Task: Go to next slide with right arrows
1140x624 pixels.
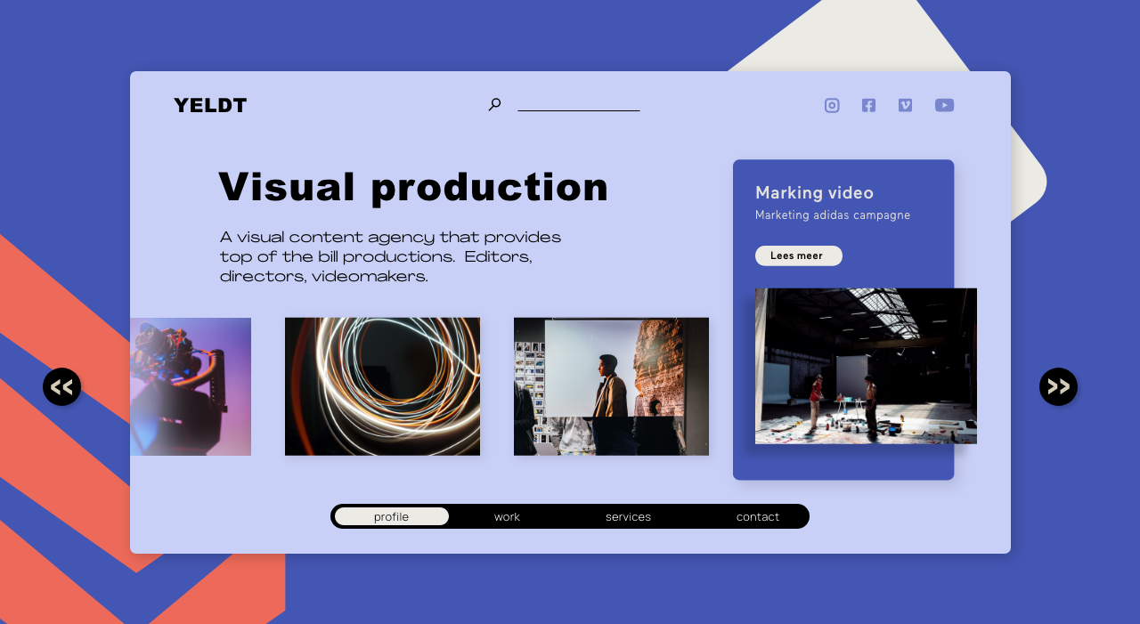Action: [1058, 386]
